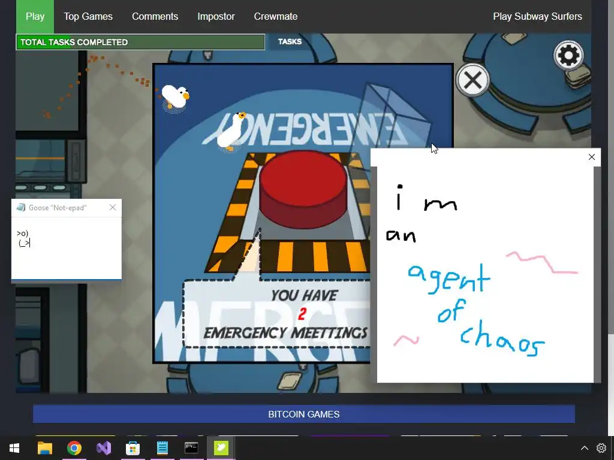614x460 pixels.
Task: Close the emergency button panel with the X
Action: (472, 80)
